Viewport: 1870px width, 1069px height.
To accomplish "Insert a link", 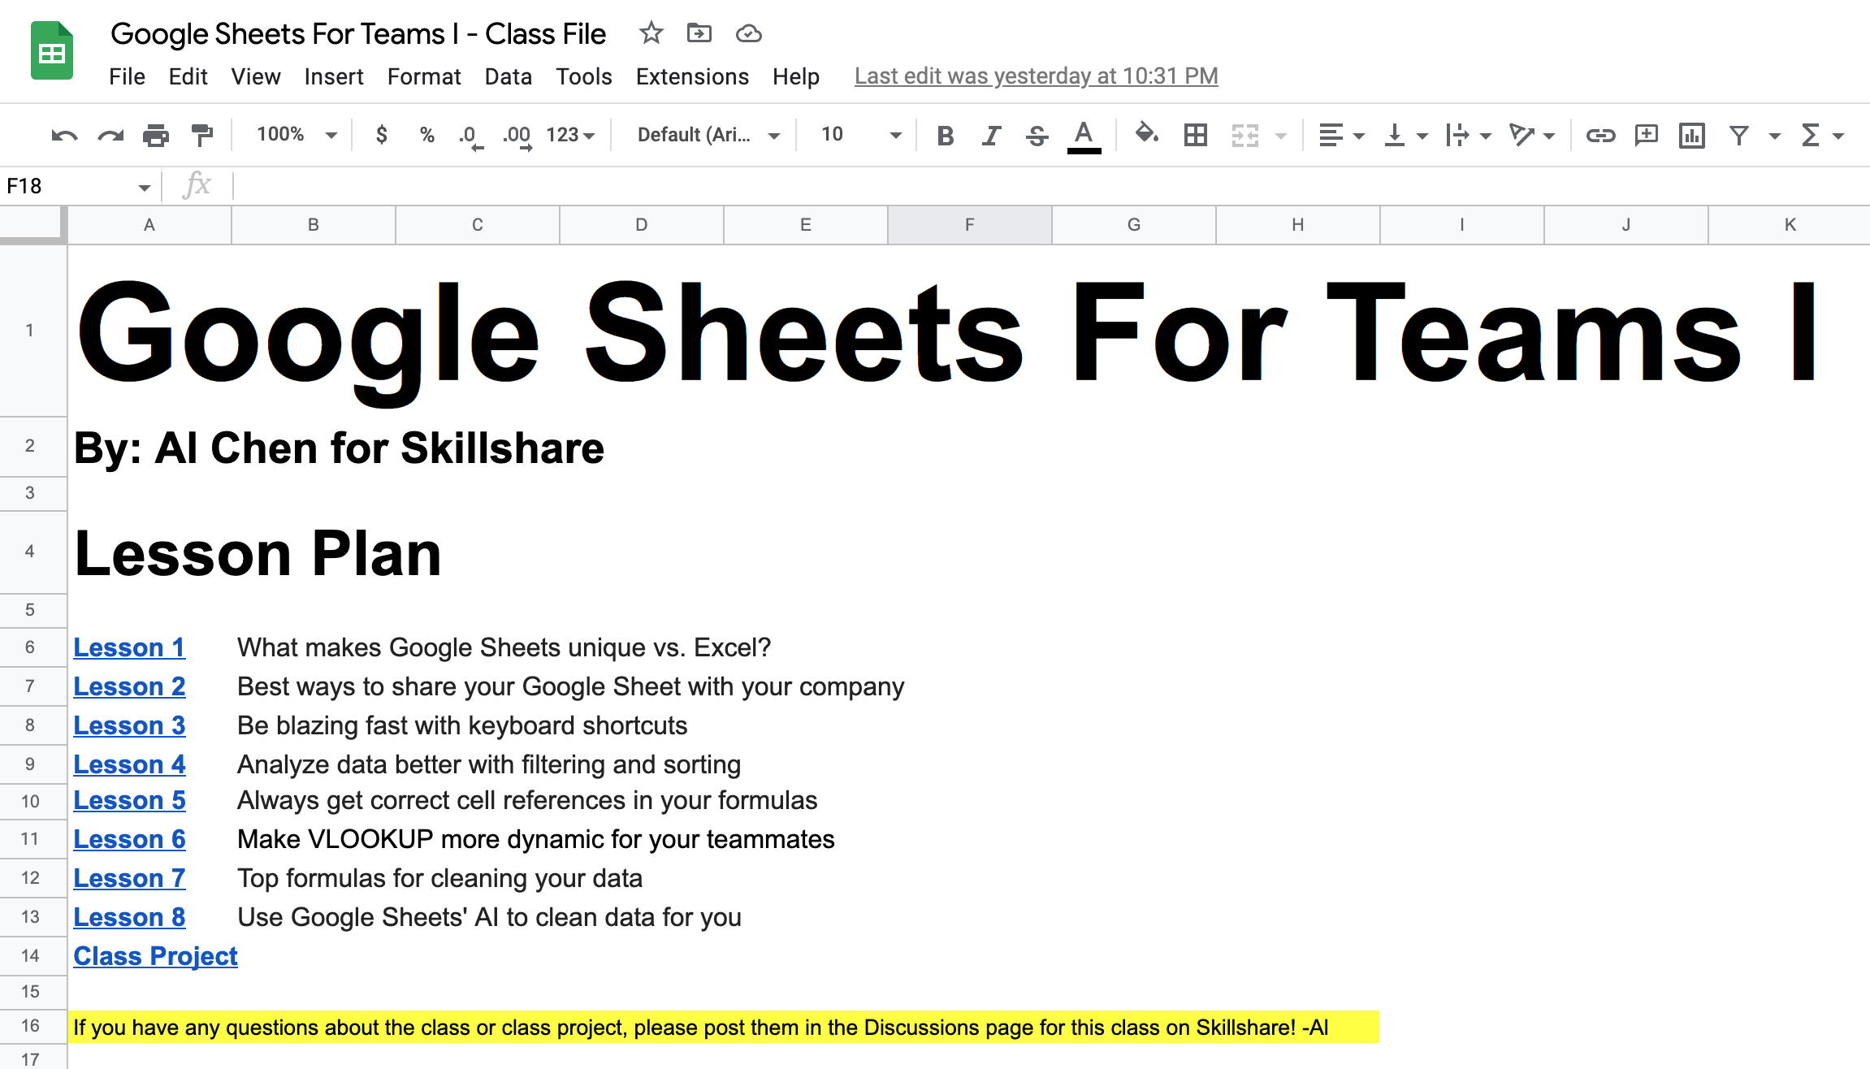I will click(x=1600, y=135).
